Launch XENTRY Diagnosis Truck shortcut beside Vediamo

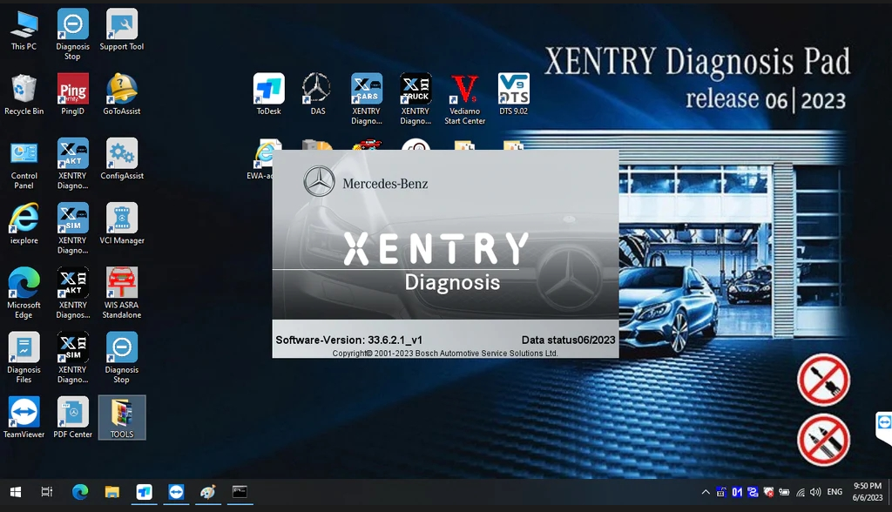[416, 98]
